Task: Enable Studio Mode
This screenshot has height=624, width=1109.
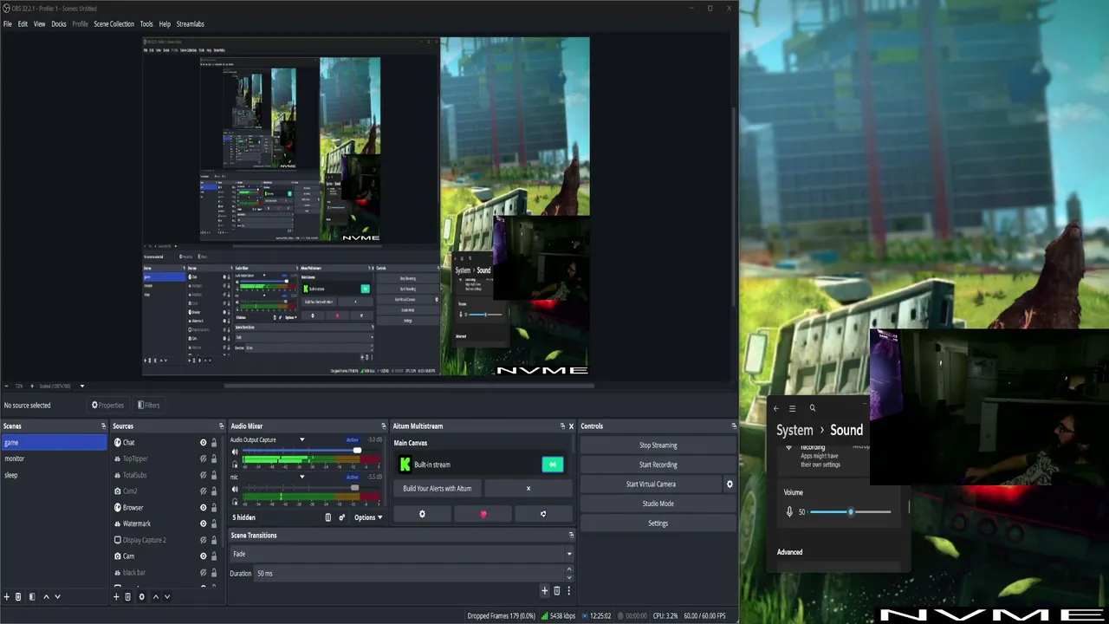Action: tap(658, 504)
